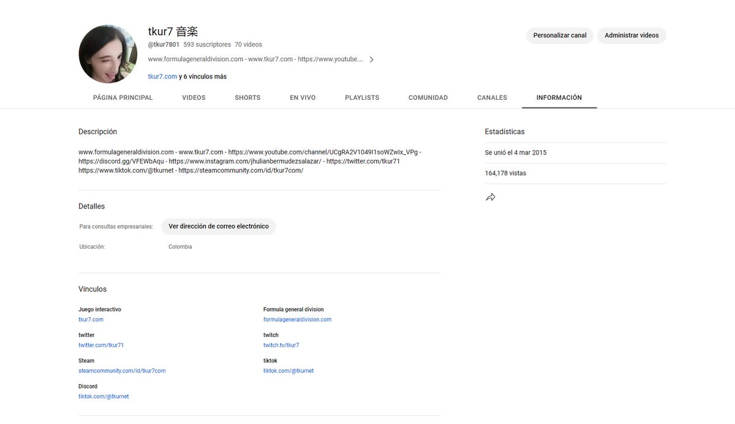Click the Estadísticas heading
This screenshot has height=424, width=735.
(x=505, y=132)
